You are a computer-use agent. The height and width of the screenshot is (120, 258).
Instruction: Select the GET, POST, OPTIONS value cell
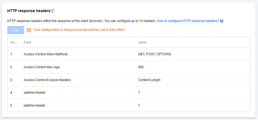[154, 54]
